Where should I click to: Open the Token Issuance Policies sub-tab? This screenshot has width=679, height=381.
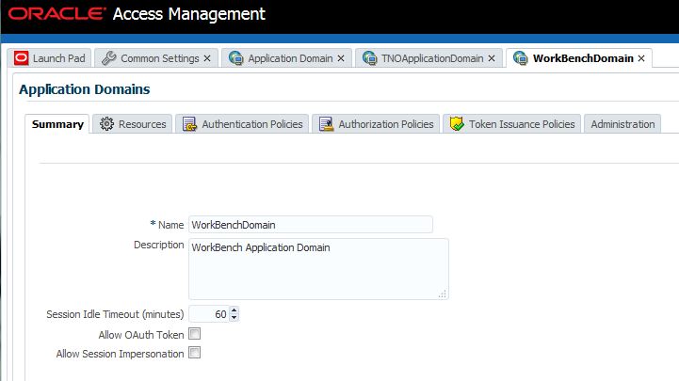click(512, 124)
